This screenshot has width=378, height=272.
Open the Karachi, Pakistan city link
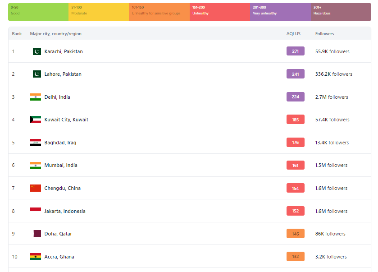[x=64, y=51]
